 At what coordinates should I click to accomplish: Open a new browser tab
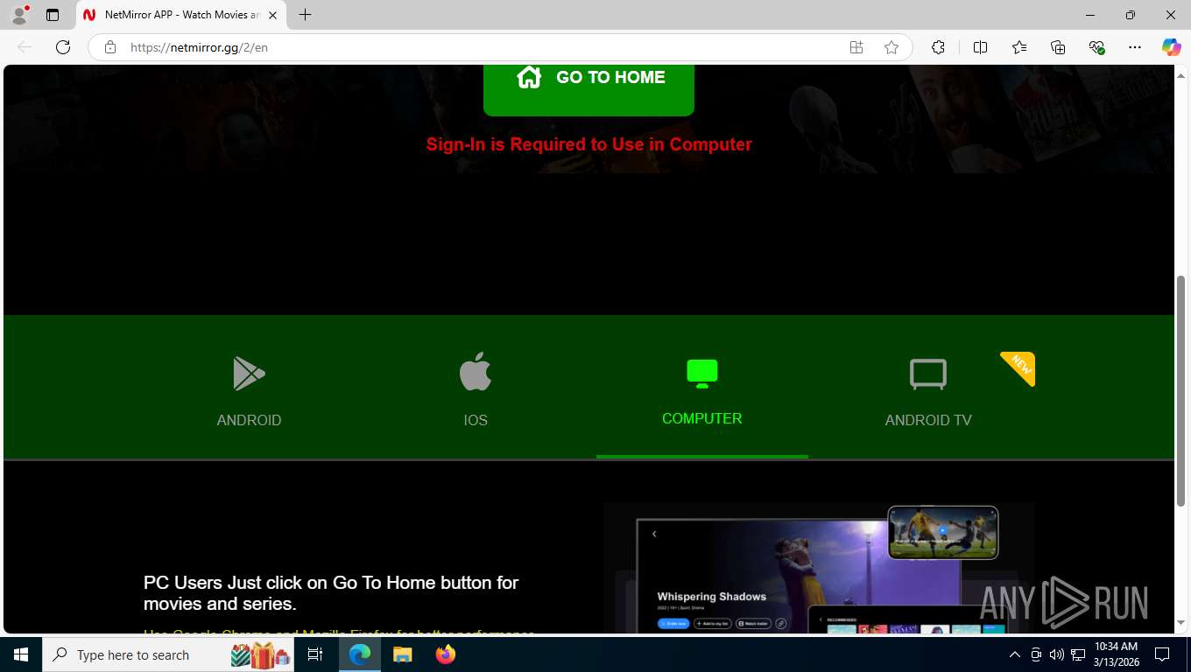(305, 15)
